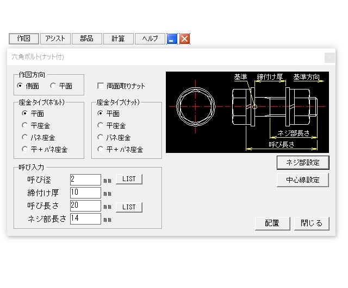Click the 中心線設定 button

click(303, 180)
